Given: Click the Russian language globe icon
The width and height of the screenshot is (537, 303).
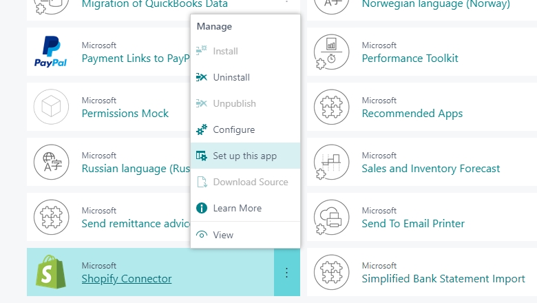Looking at the screenshot, I should click(x=52, y=162).
